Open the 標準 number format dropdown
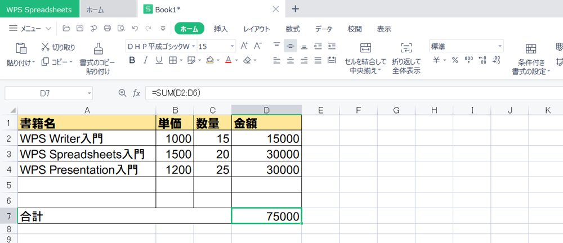 [x=500, y=46]
